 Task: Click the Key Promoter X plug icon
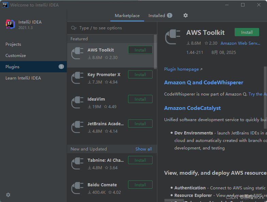tap(78, 78)
